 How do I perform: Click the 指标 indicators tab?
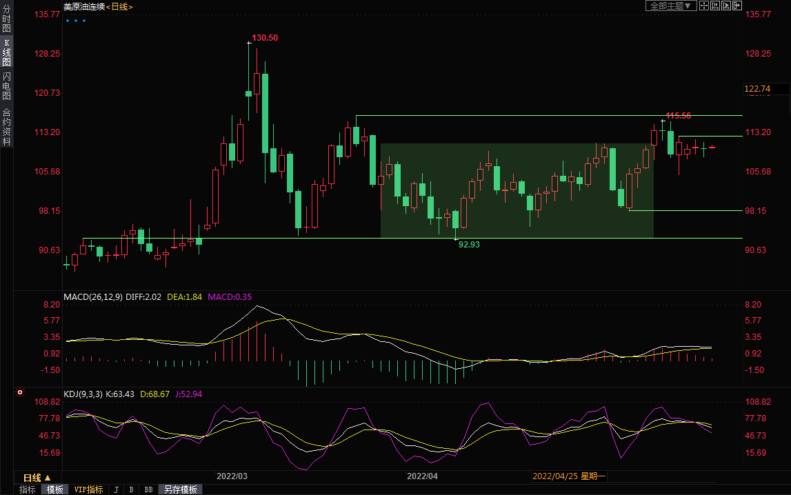[28, 489]
